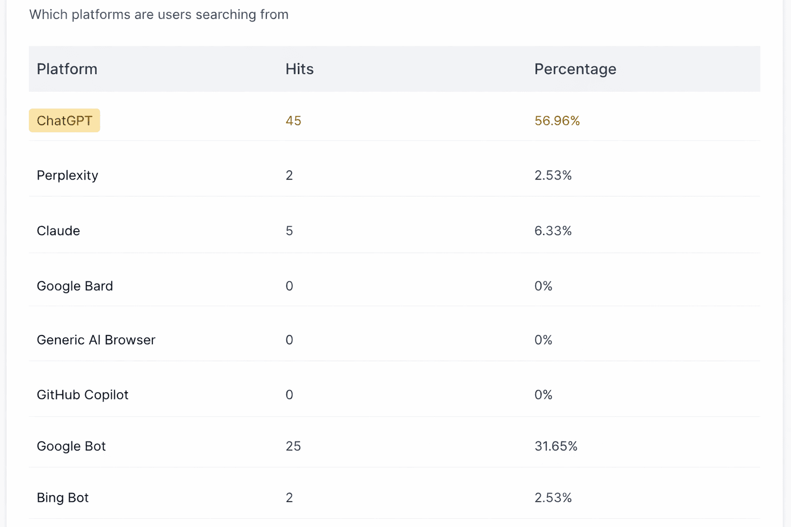The height and width of the screenshot is (527, 791).
Task: Select the GitHub Copilot platform name
Action: (82, 395)
